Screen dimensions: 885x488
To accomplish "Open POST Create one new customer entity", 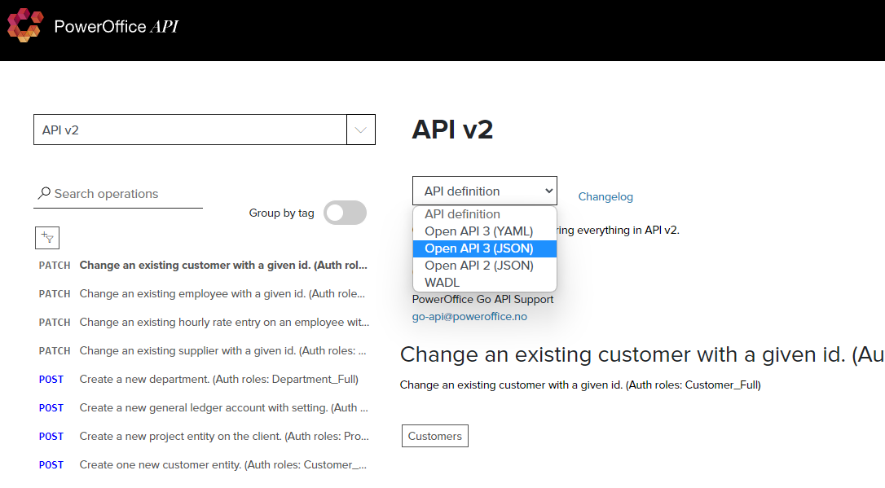I will (222, 464).
